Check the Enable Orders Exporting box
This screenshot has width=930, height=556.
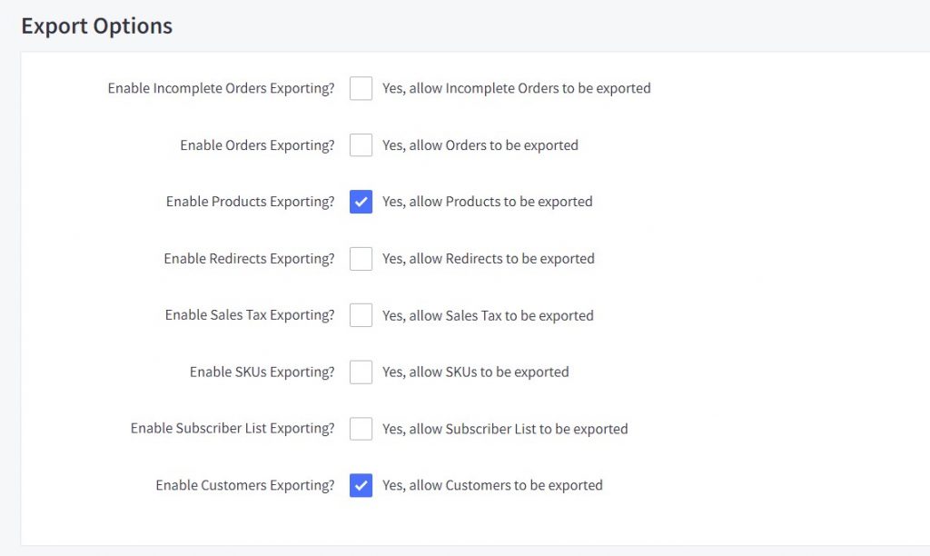[x=361, y=144]
